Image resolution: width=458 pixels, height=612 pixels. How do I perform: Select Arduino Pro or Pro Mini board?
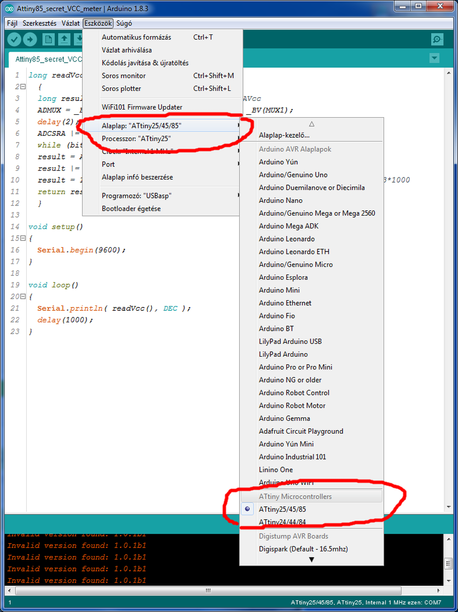coord(311,367)
